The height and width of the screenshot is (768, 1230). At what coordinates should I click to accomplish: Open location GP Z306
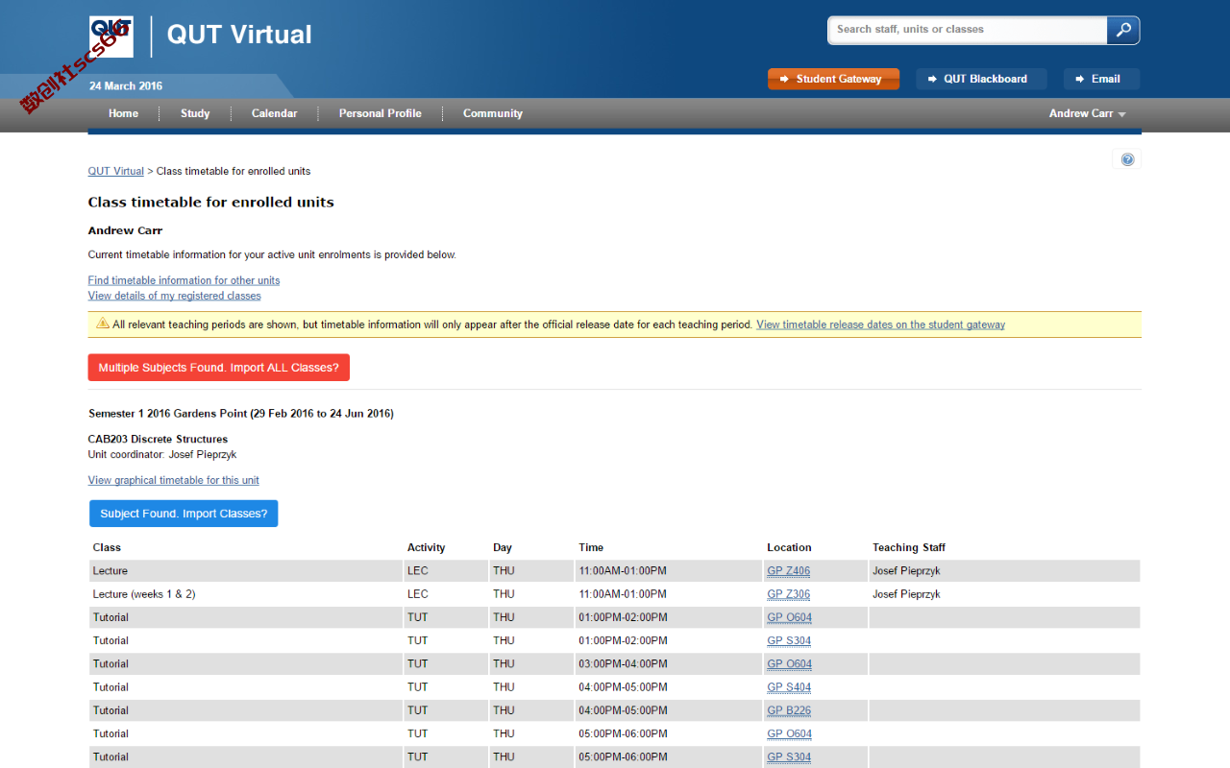coord(788,594)
